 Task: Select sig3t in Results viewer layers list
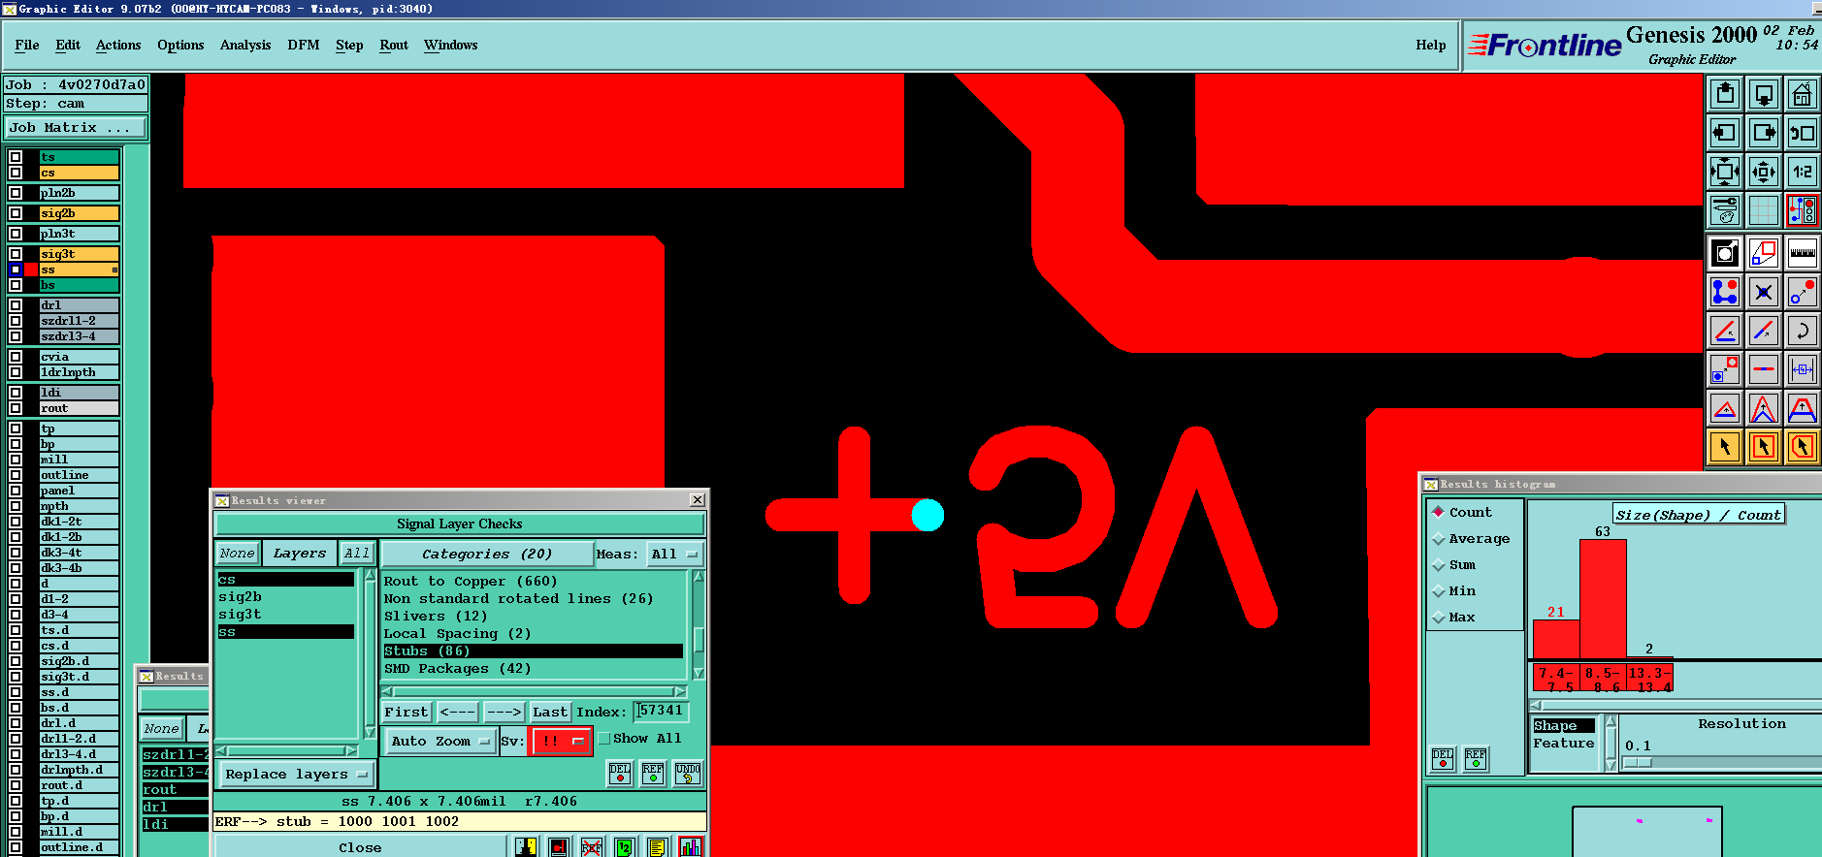(240, 615)
